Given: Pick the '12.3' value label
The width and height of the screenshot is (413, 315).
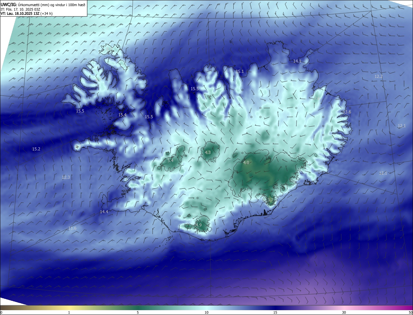Looking at the screenshot, I should pyautogui.click(x=66, y=177).
